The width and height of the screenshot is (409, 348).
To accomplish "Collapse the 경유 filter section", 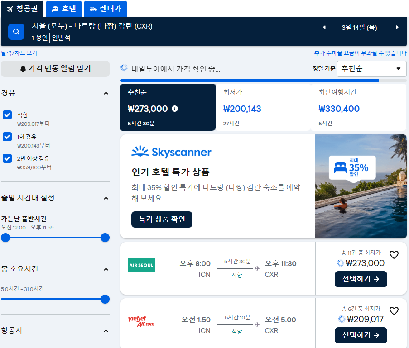I will pos(106,93).
